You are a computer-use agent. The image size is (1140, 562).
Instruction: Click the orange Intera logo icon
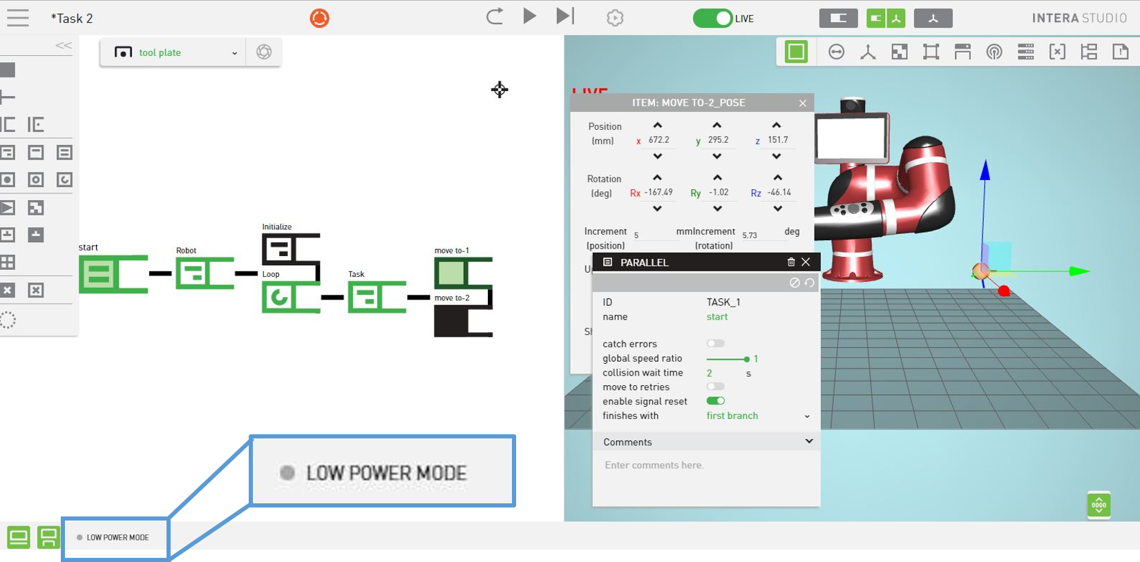319,18
